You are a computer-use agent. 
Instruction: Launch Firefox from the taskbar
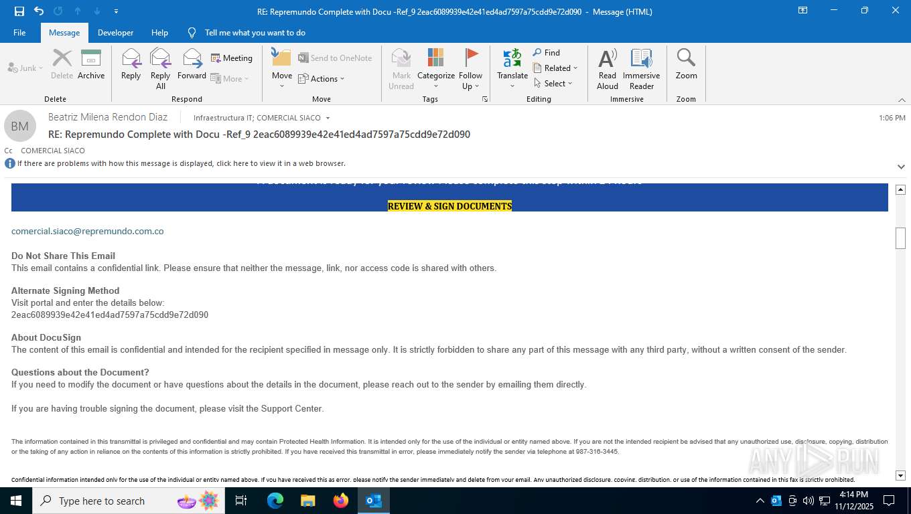click(x=341, y=501)
